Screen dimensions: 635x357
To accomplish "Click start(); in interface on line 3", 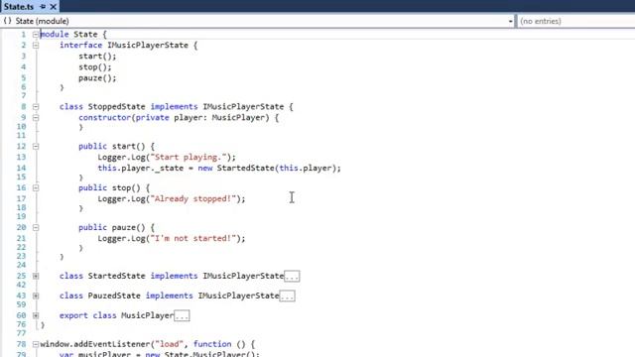I will click(x=97, y=57).
